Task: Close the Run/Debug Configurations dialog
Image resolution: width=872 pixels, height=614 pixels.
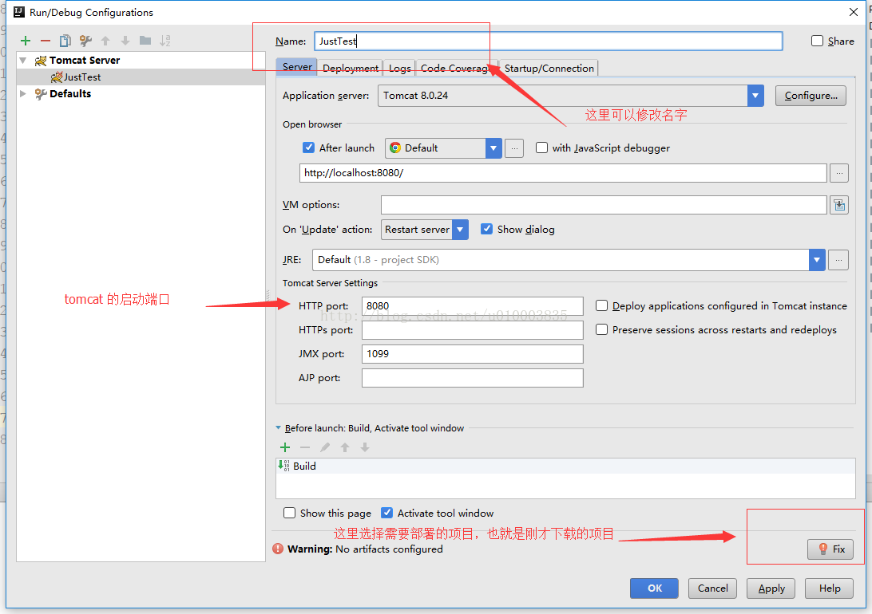Action: (x=854, y=12)
